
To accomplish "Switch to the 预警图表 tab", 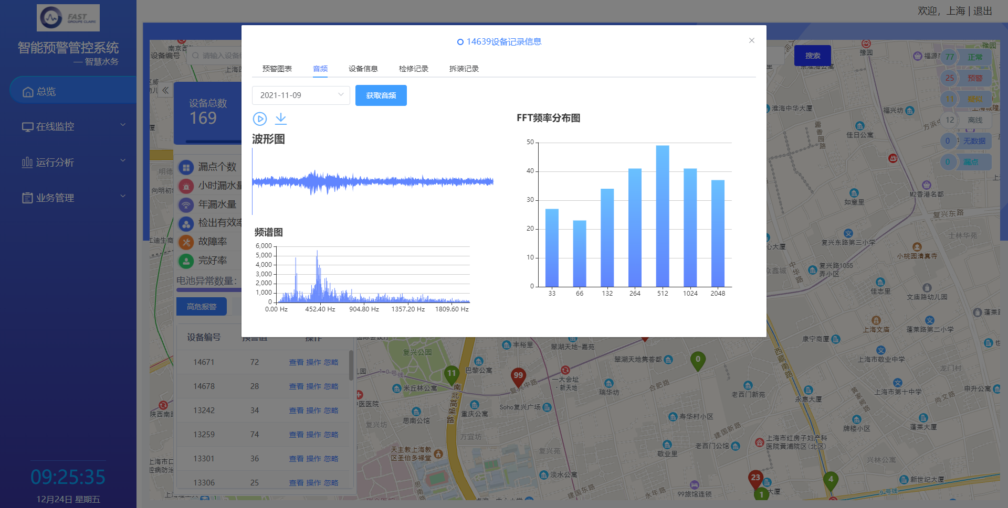I will (x=277, y=69).
